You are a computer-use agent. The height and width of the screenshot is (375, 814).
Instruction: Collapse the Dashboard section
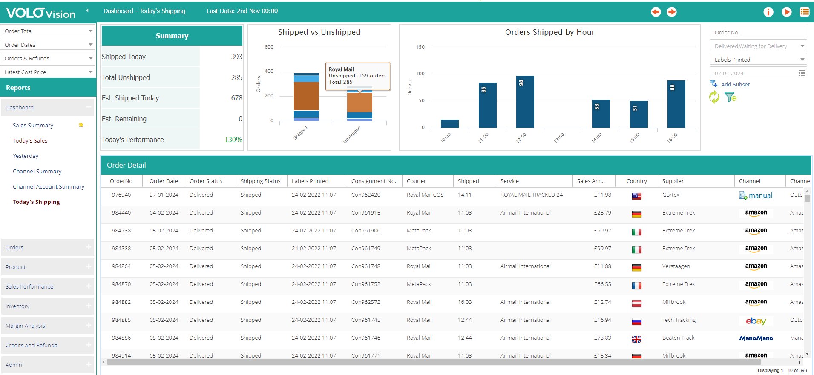89,107
